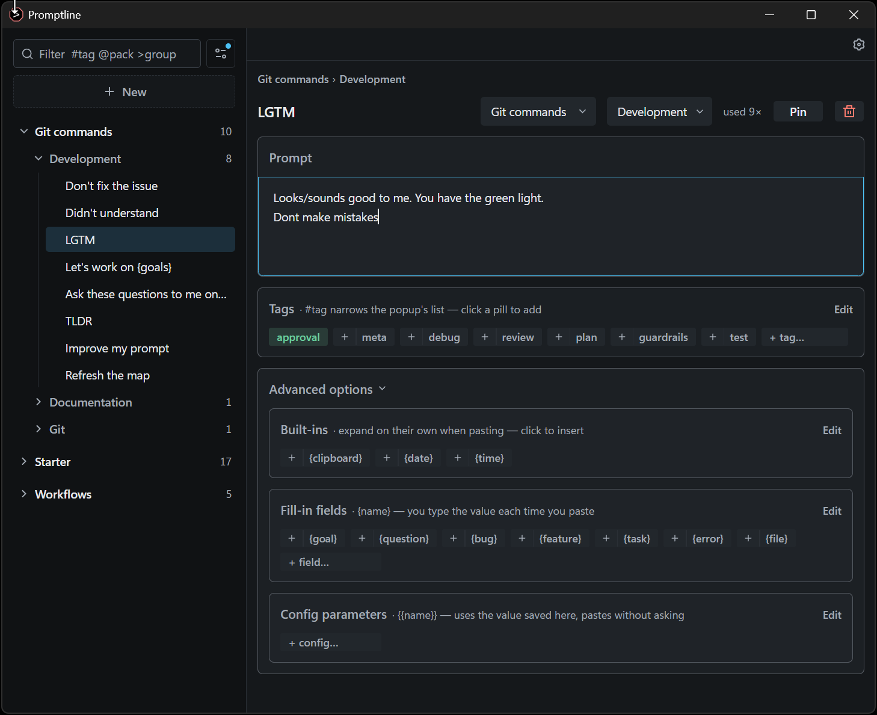Add the review tag with its plus icon

coord(485,337)
